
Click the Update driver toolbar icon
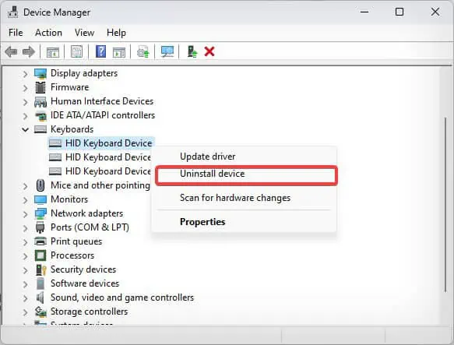(x=143, y=52)
